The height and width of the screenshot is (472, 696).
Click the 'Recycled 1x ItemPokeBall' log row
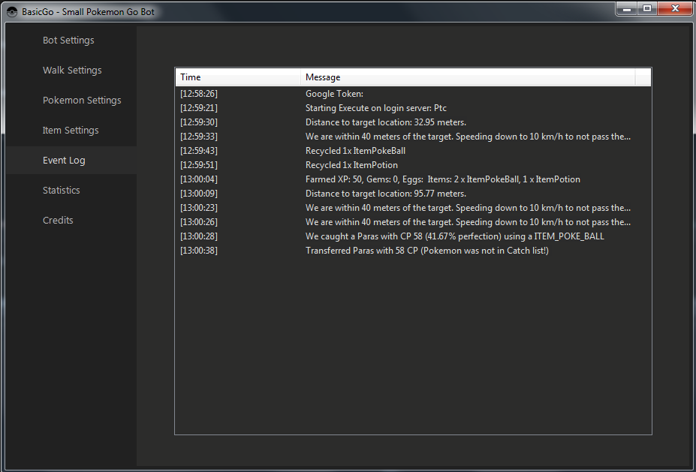point(355,151)
